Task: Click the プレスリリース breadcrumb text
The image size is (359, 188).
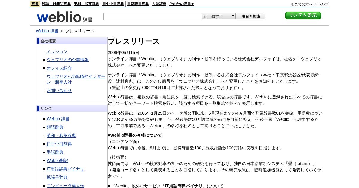Action: (80, 31)
